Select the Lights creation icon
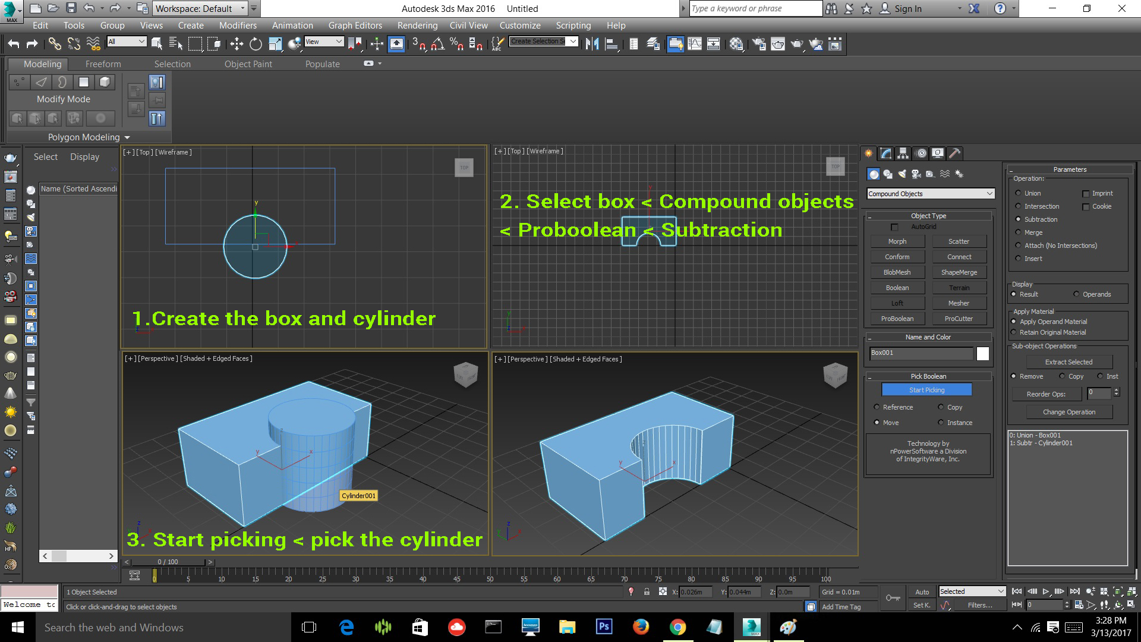The height and width of the screenshot is (642, 1141). click(x=903, y=174)
